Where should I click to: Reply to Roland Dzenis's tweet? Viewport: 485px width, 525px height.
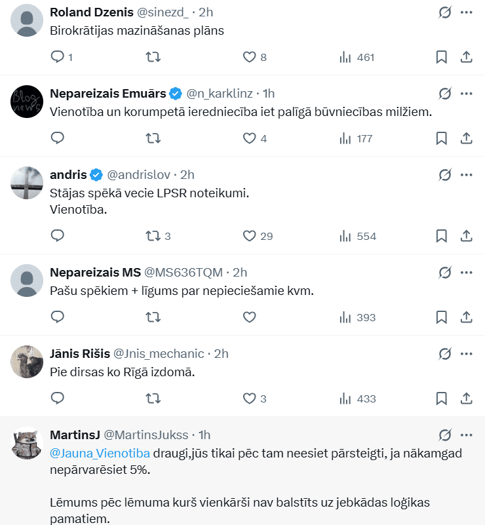(58, 57)
